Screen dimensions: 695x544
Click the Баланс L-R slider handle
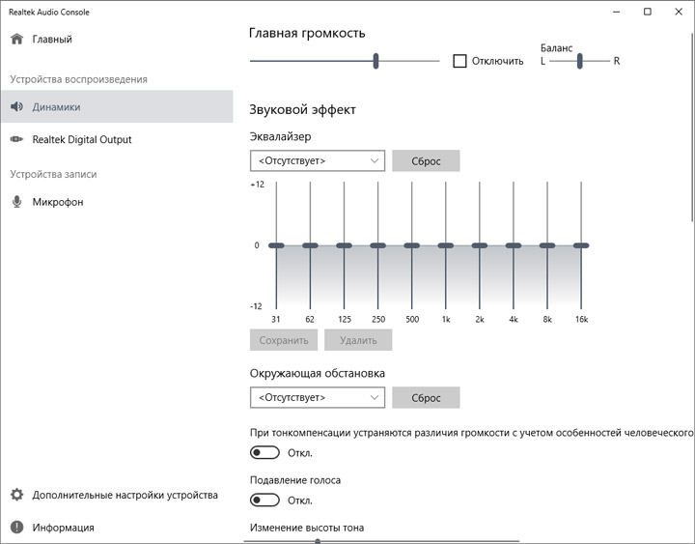click(x=580, y=61)
